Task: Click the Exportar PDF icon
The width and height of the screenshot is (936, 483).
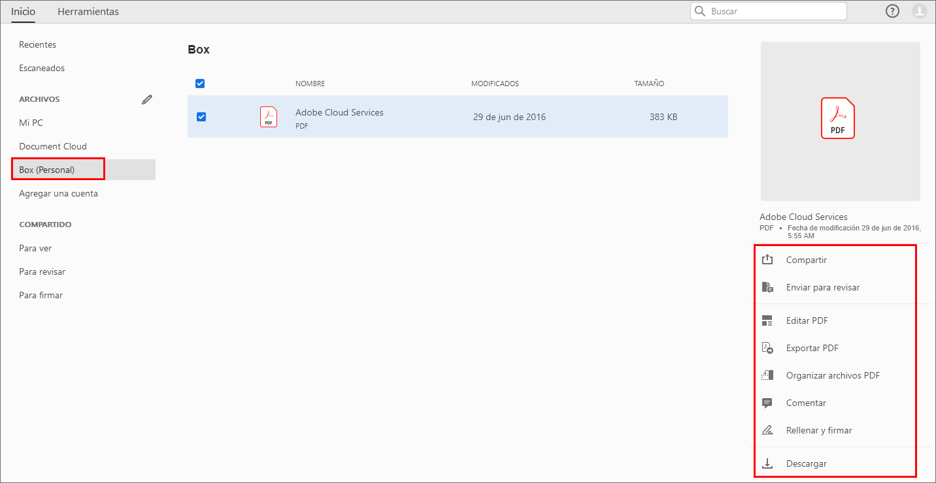Action: [x=767, y=348]
